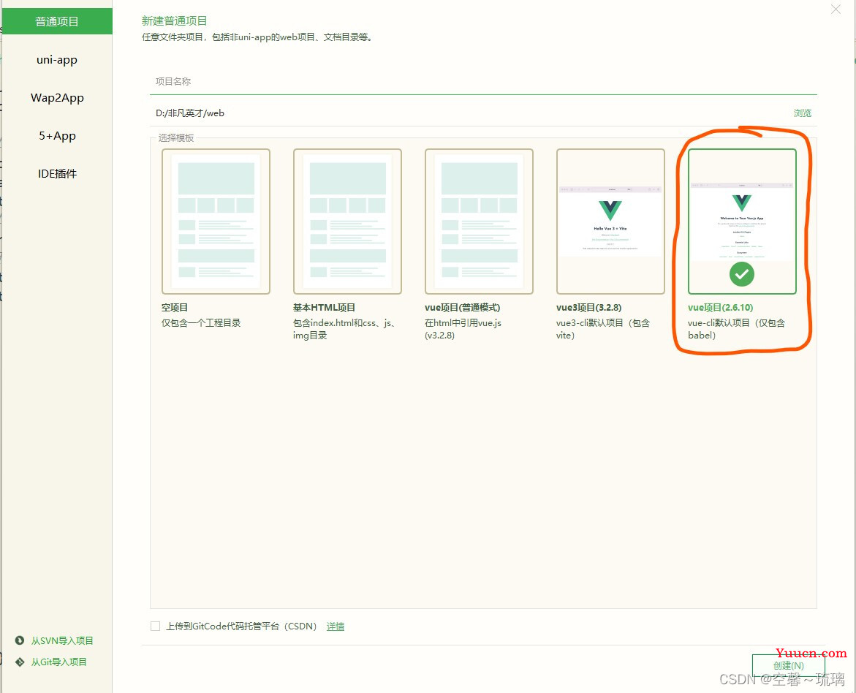Open the 详情 link for GitCode
Image resolution: width=856 pixels, height=693 pixels.
[x=336, y=626]
